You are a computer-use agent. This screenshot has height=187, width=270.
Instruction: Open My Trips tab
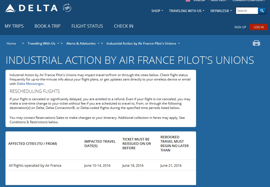[14, 26]
